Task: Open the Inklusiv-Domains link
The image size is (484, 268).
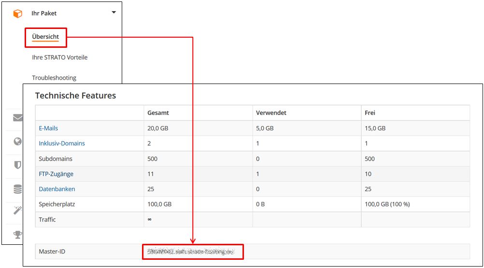Action: click(62, 143)
